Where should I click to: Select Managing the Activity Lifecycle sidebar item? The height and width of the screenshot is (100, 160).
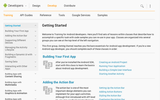point(16,48)
